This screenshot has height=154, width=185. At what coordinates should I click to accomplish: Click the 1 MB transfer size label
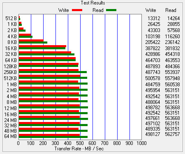click(x=12, y=85)
